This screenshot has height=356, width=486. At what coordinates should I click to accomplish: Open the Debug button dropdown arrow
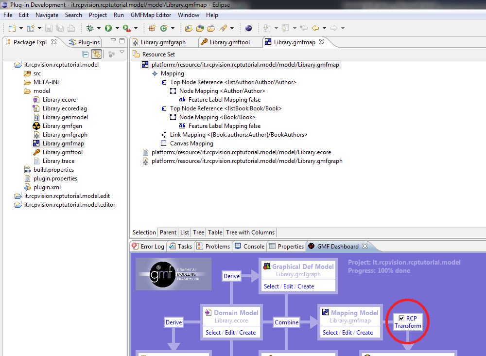click(x=99, y=28)
